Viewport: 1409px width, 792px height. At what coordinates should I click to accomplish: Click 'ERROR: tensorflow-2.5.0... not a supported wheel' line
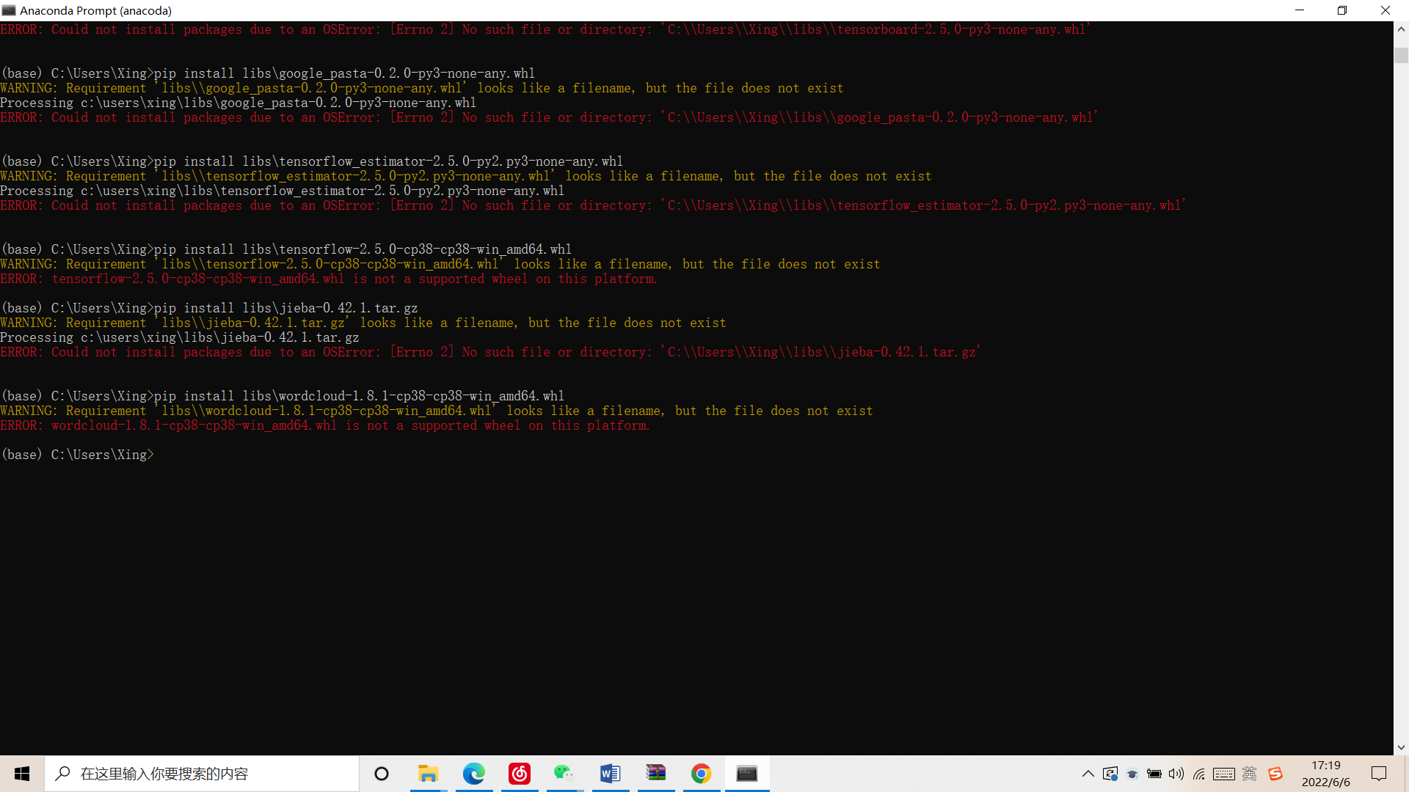[x=329, y=279]
